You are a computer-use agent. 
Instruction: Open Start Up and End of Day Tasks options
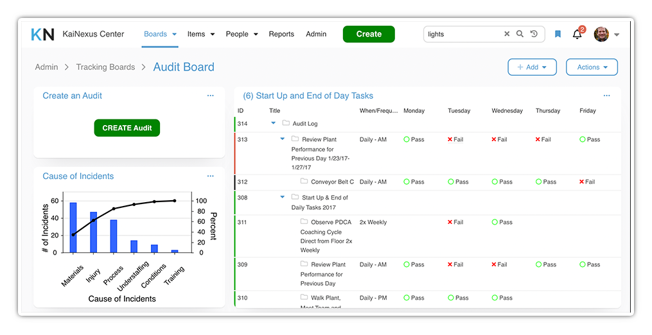click(x=606, y=96)
